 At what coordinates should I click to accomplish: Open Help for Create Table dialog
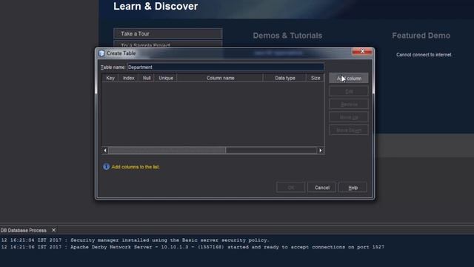353,188
